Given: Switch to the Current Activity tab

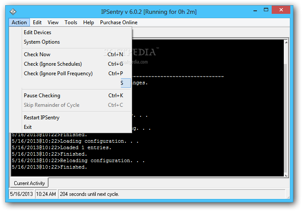Looking at the screenshot, I should click(x=29, y=183).
